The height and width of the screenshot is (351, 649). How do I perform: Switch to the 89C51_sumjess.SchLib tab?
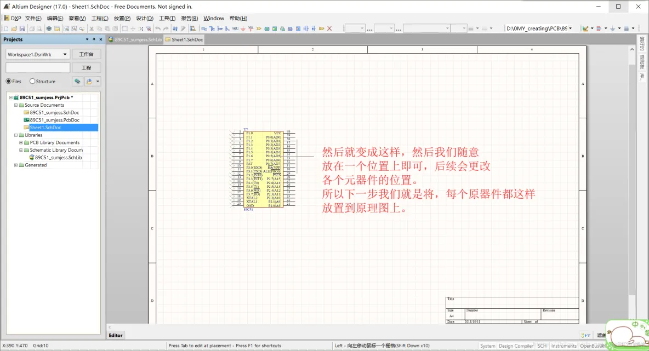pyautogui.click(x=135, y=39)
